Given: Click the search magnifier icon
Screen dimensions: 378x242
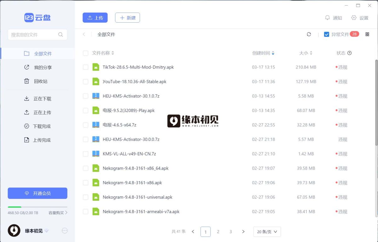Looking at the screenshot, I should (x=60, y=35).
